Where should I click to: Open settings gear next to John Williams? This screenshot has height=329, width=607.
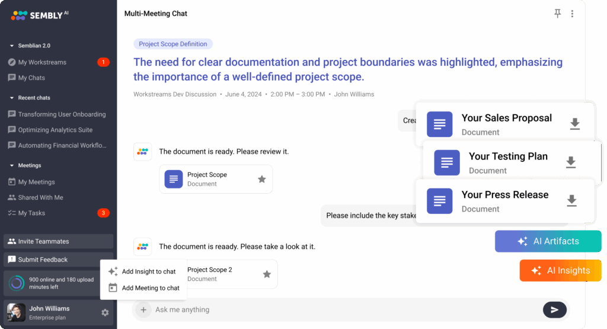105,312
